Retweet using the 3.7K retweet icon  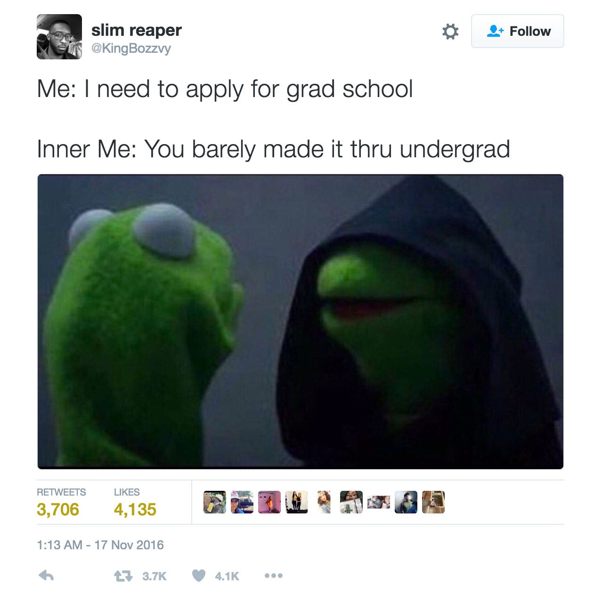[x=123, y=576]
